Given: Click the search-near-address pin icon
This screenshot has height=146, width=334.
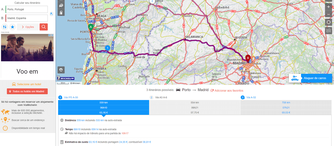Looking at the screenshot, I should [5, 120].
